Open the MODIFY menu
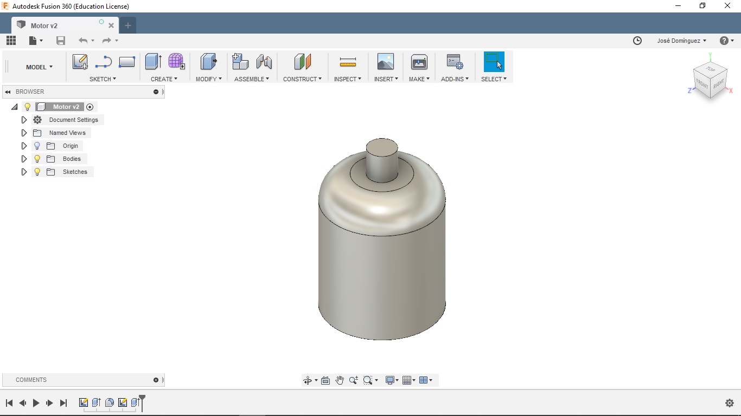 [208, 79]
